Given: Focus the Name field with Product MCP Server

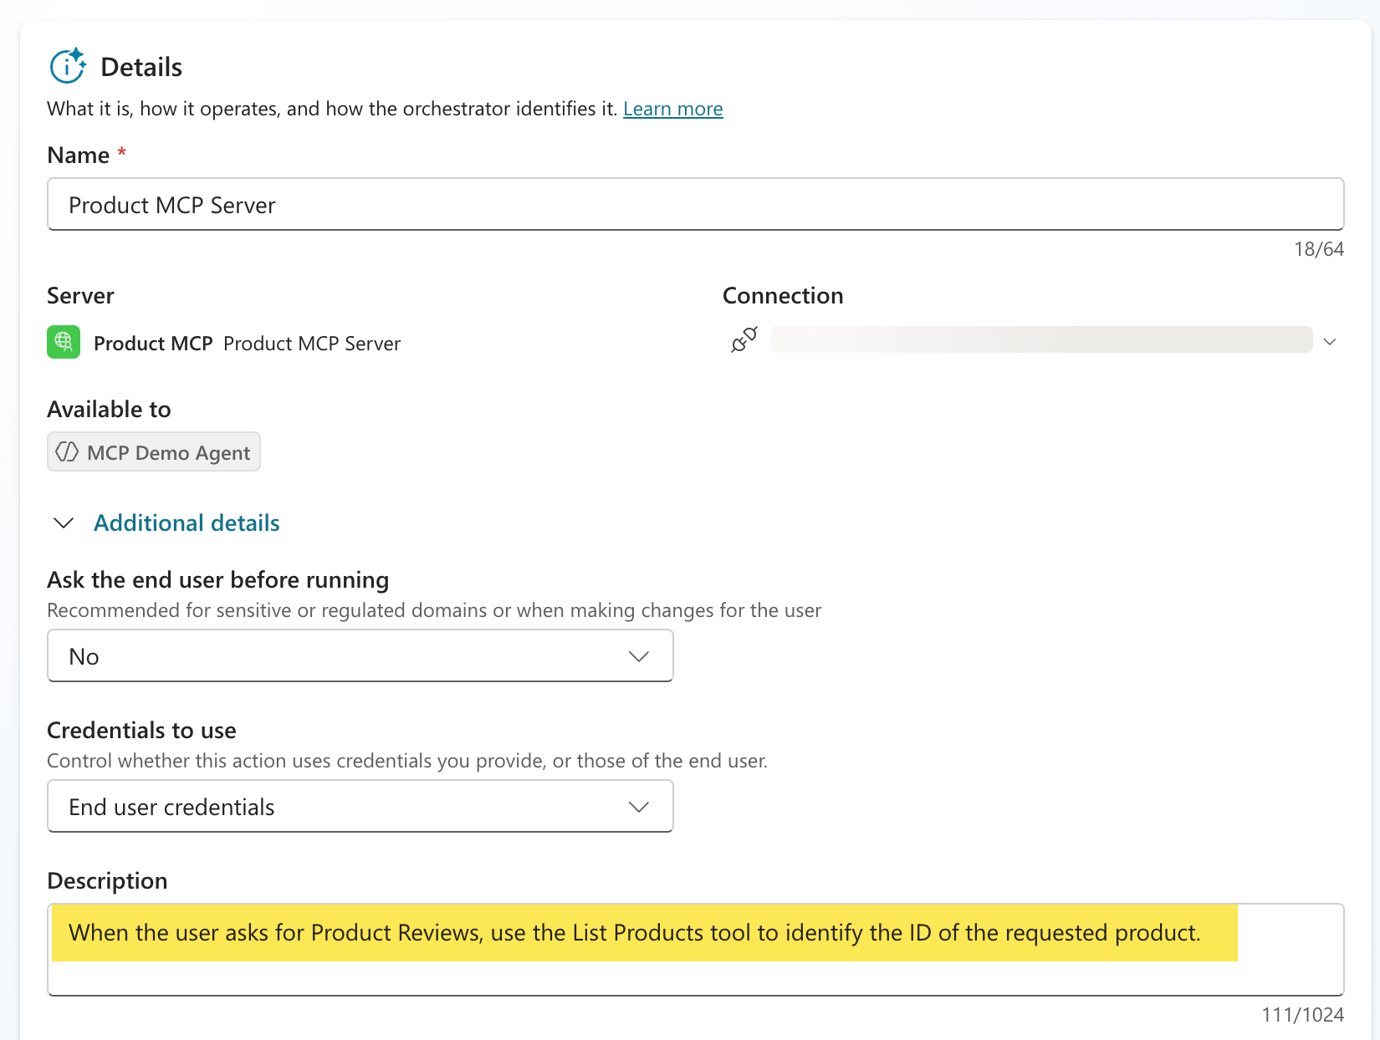Looking at the screenshot, I should click(694, 205).
